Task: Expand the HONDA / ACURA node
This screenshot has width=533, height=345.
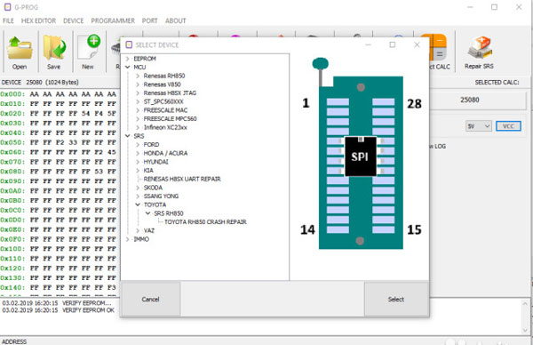Action: click(x=138, y=154)
